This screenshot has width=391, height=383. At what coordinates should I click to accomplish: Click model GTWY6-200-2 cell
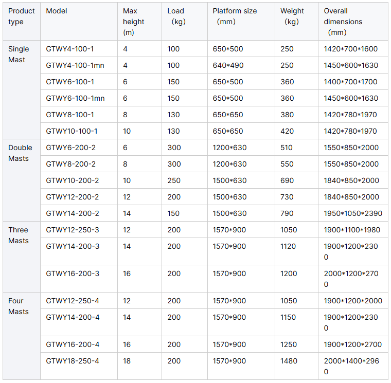pos(70,148)
